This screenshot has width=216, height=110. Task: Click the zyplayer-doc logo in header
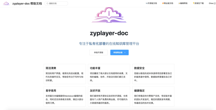[6, 3]
